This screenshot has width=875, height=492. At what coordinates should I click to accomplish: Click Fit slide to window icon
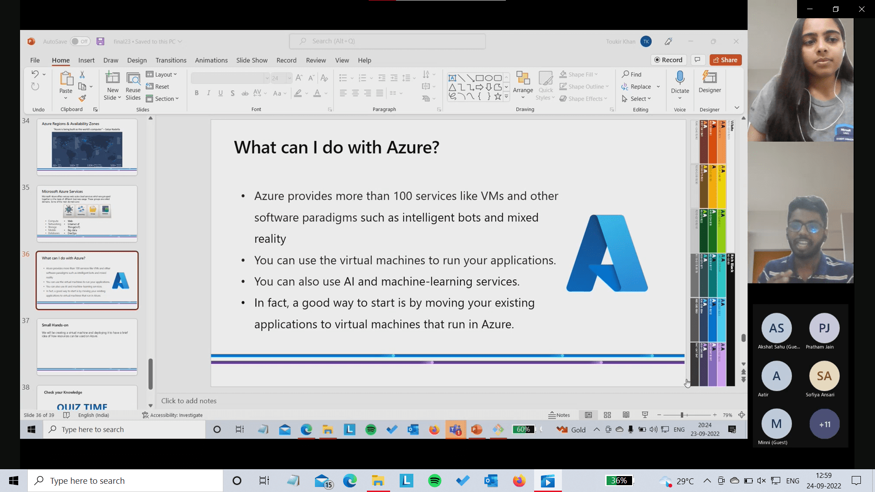click(741, 415)
